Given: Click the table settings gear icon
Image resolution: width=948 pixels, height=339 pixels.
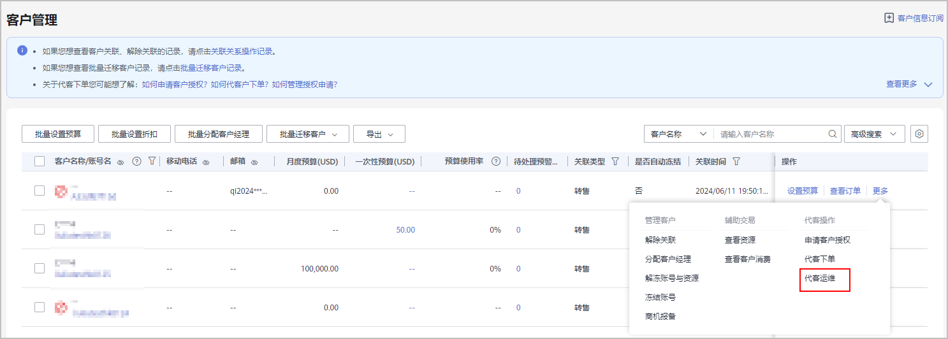Looking at the screenshot, I should point(919,134).
